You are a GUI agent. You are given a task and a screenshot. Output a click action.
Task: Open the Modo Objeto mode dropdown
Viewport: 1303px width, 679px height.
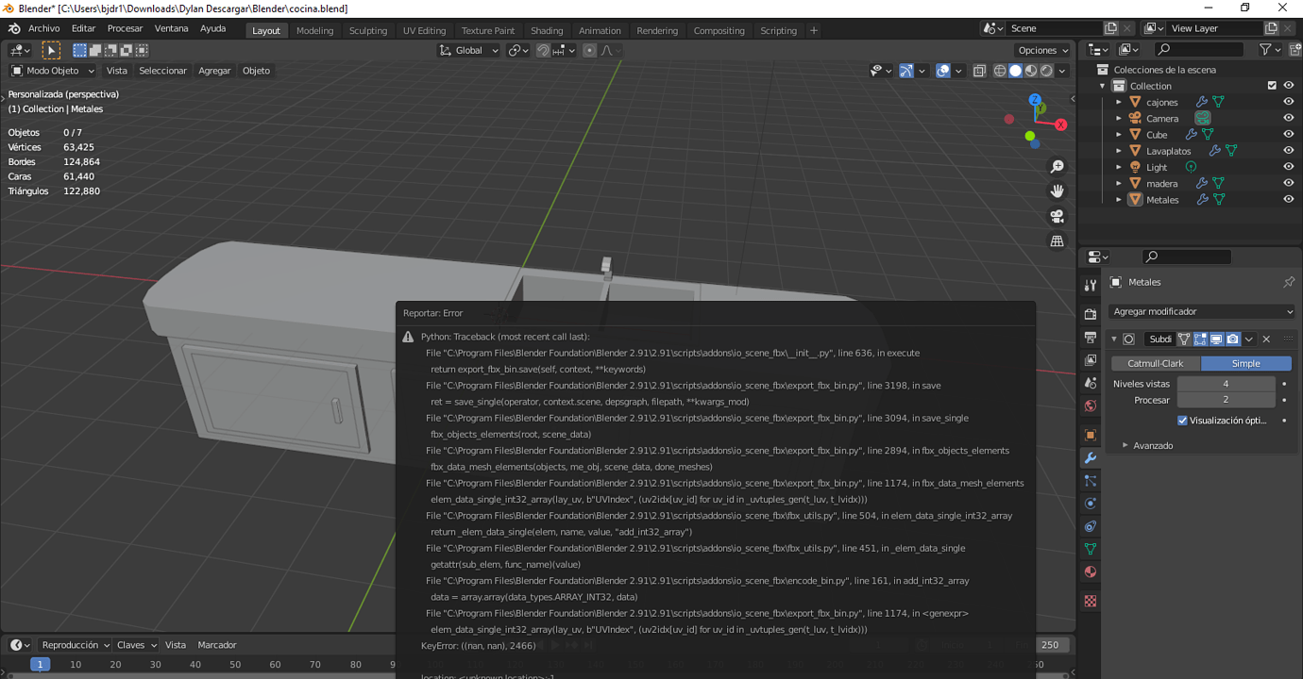(x=53, y=71)
